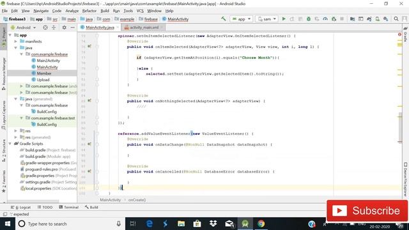Click override gutter icon beside onDataChange
This screenshot has width=409, height=230.
point(89,144)
